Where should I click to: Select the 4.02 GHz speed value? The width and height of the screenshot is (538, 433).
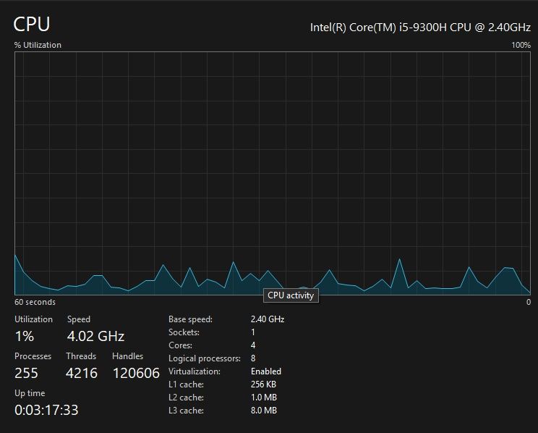[x=95, y=336]
